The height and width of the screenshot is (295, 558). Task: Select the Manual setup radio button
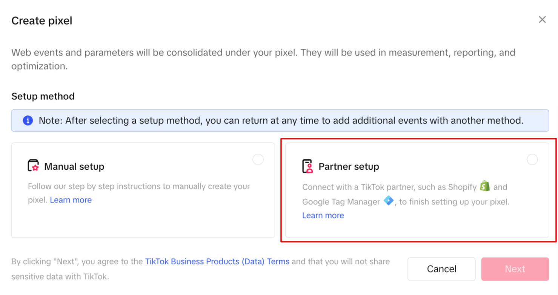coord(258,159)
